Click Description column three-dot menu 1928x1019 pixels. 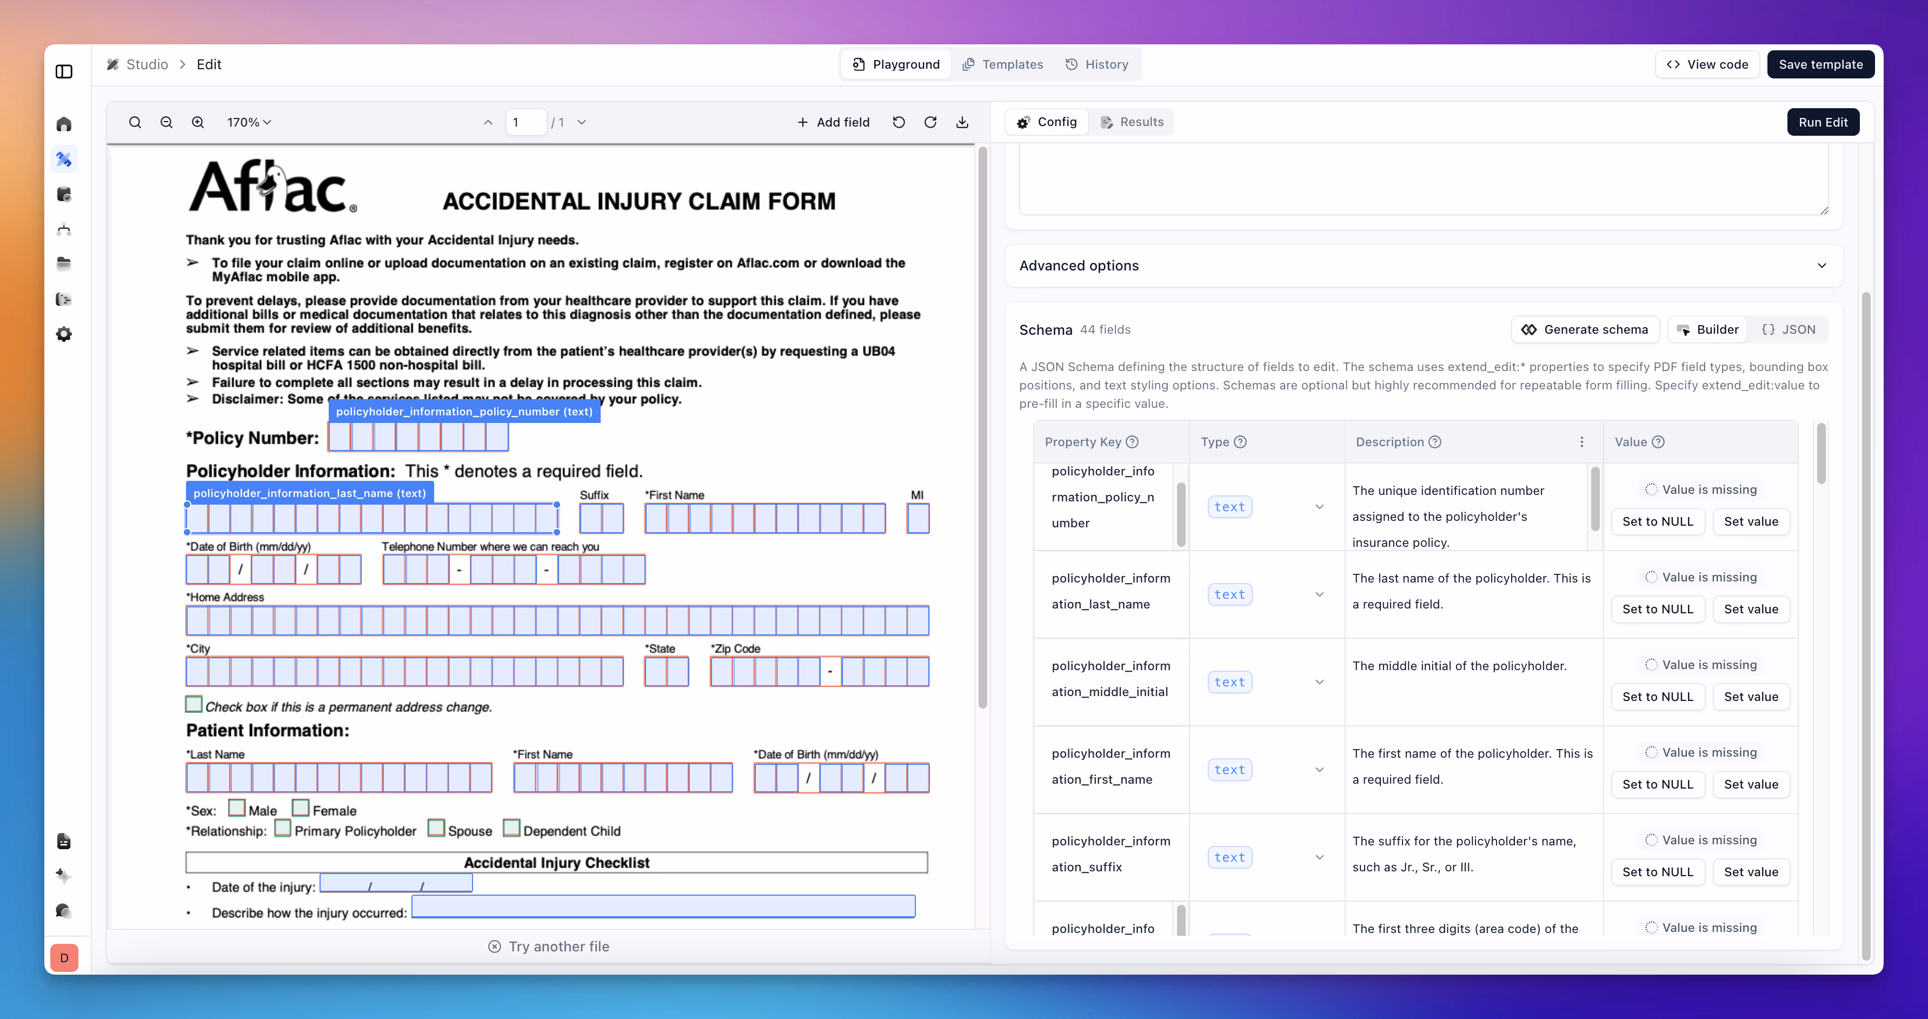coord(1581,442)
